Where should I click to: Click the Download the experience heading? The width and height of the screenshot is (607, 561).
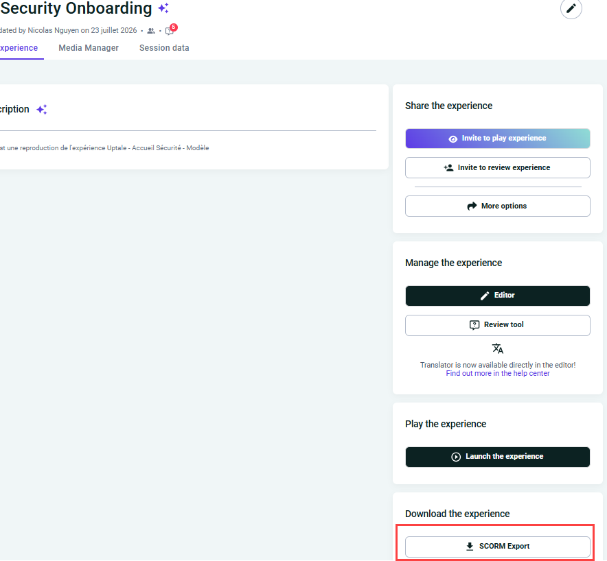click(457, 514)
